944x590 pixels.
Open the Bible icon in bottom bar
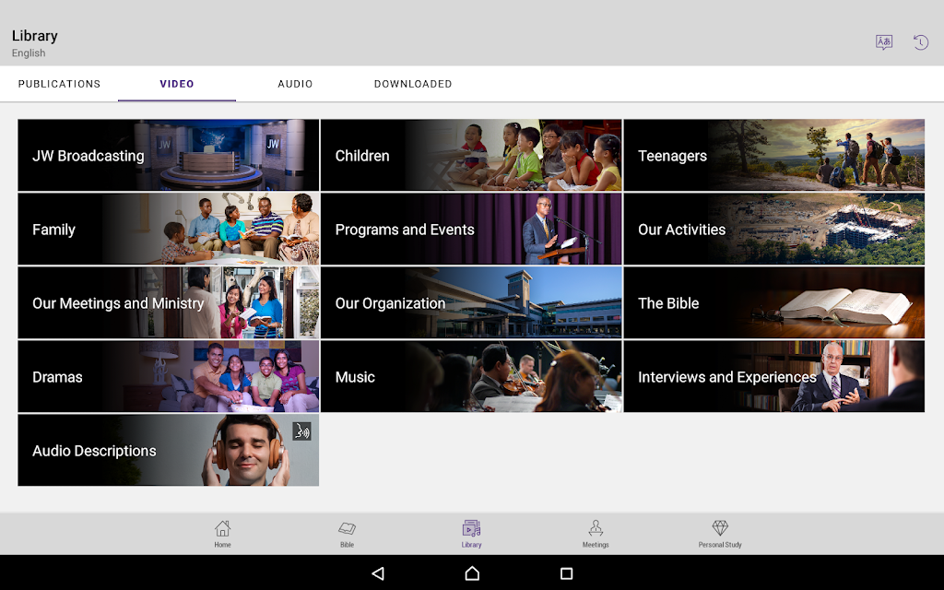point(347,533)
